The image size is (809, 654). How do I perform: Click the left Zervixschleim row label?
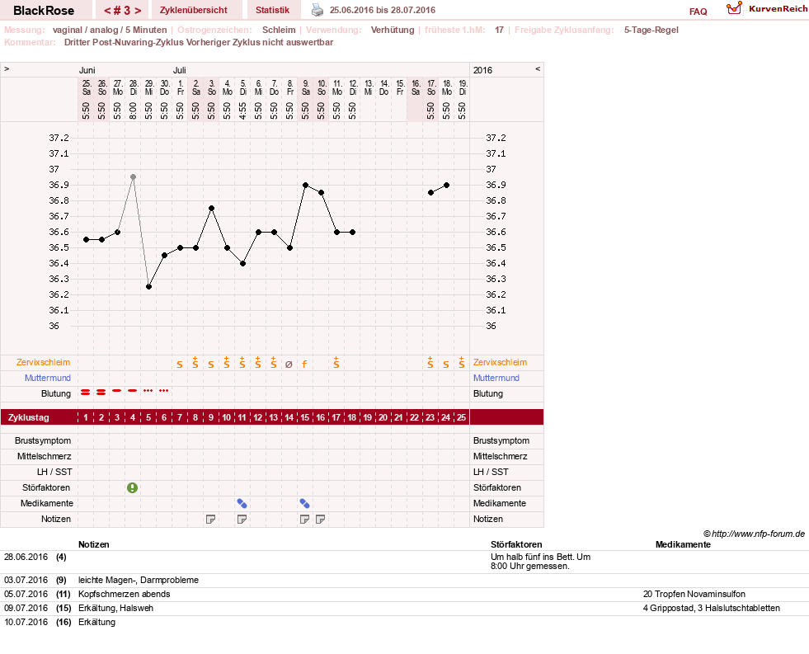point(44,362)
